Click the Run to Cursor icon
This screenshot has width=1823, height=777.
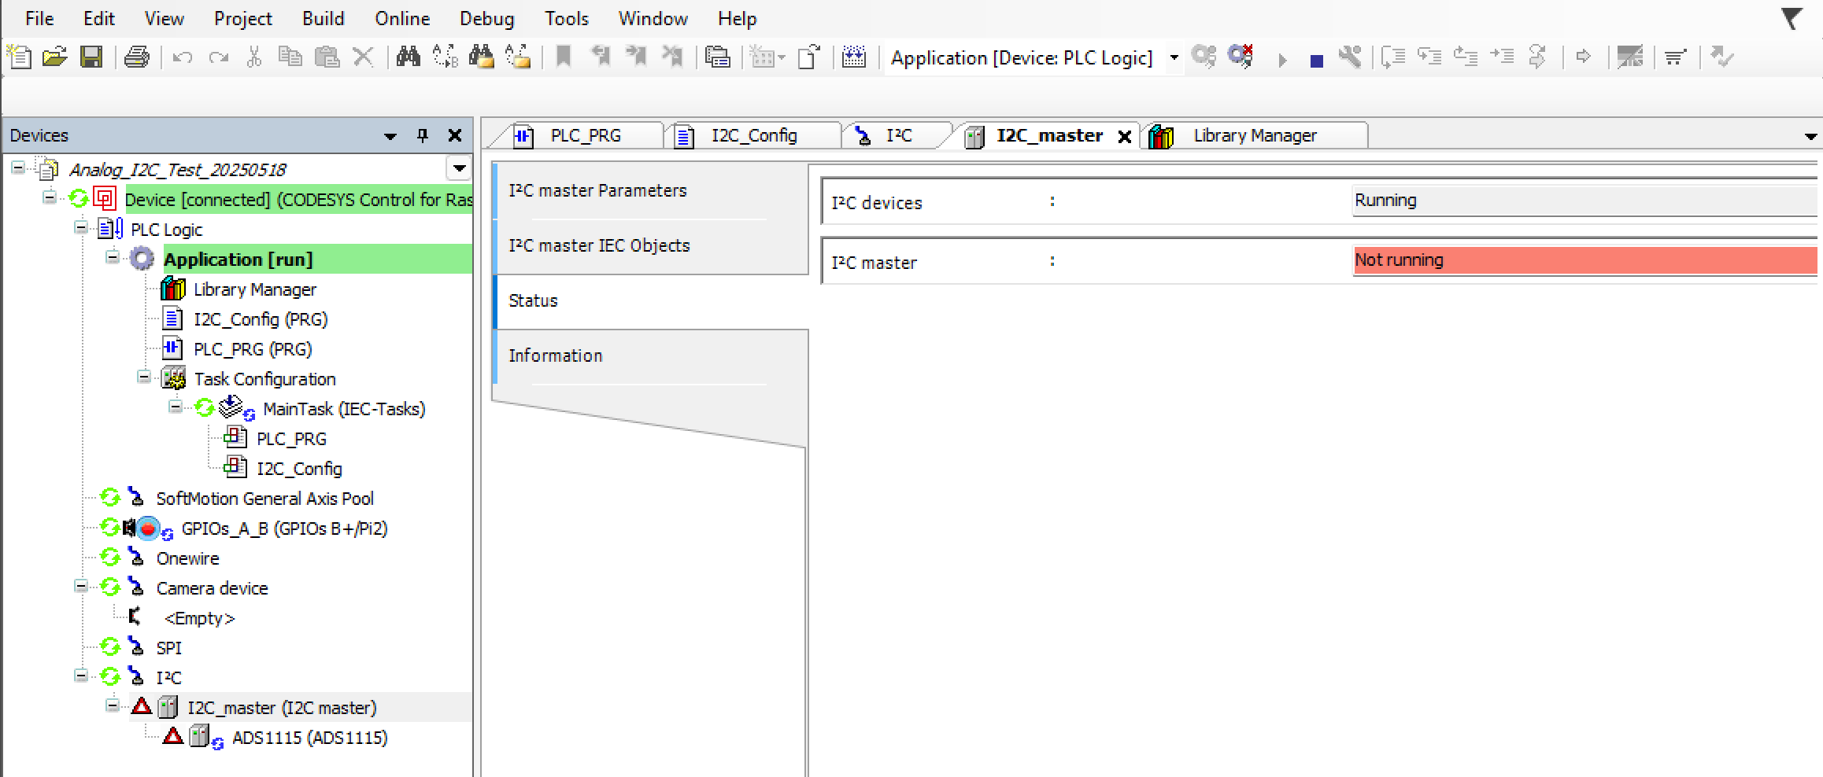[1502, 57]
